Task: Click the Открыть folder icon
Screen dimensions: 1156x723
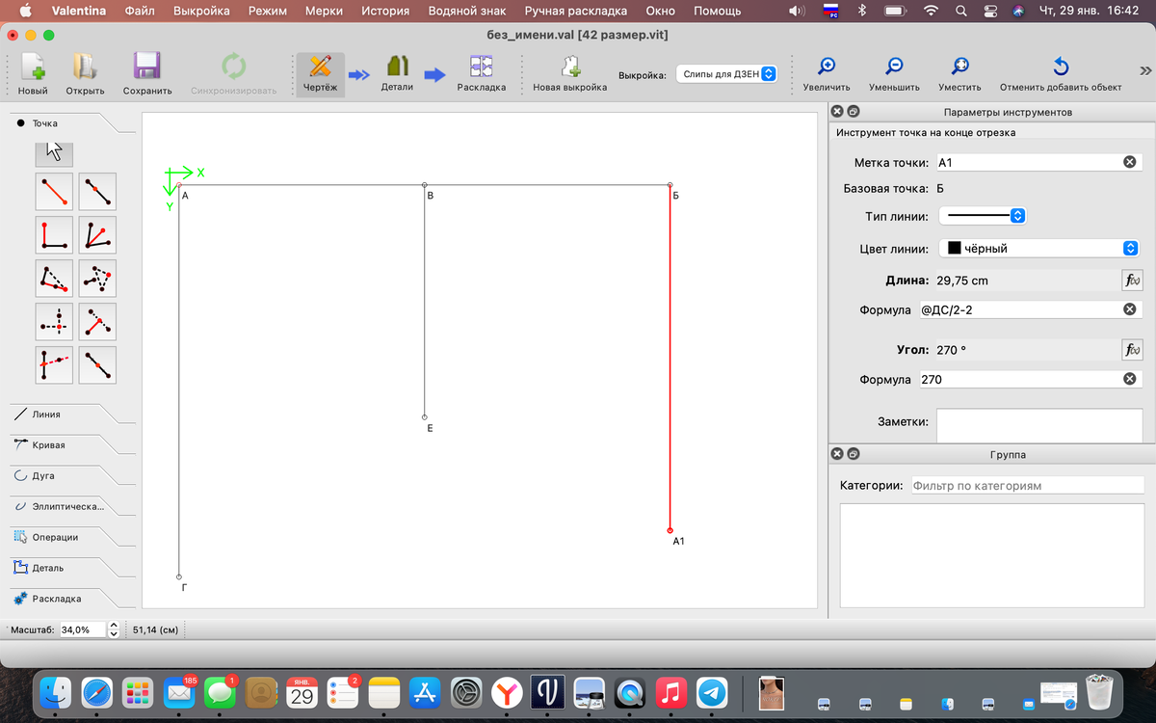Action: (x=85, y=67)
